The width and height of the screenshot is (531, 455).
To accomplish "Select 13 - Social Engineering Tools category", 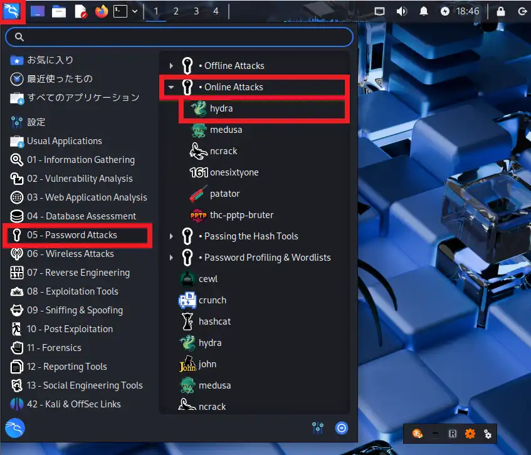I will point(77,385).
